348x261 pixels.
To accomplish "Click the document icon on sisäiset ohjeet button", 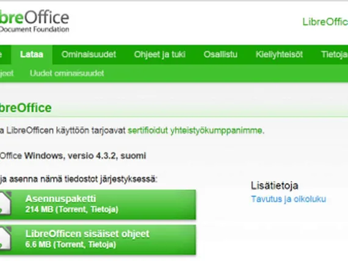I will [5, 239].
